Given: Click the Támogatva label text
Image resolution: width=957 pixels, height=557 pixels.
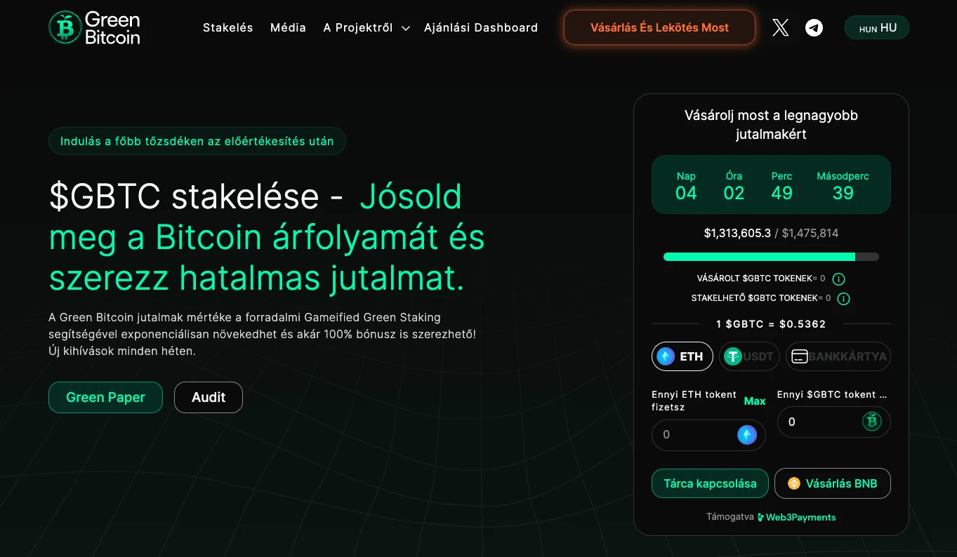Looking at the screenshot, I should [x=730, y=517].
